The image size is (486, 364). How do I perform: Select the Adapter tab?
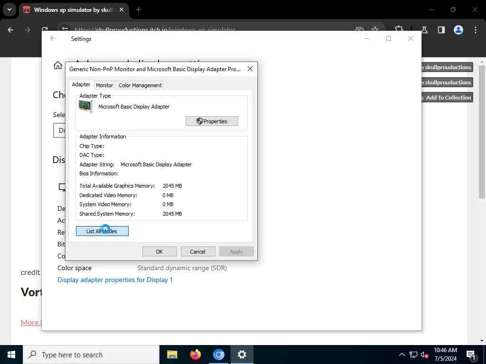click(x=81, y=84)
